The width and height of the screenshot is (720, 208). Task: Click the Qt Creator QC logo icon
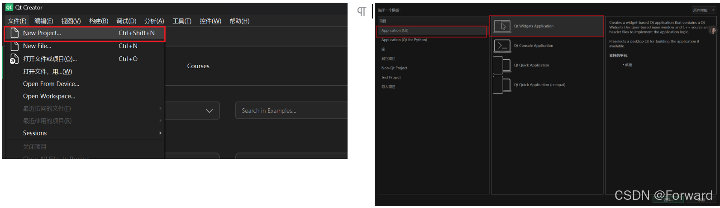[9, 7]
